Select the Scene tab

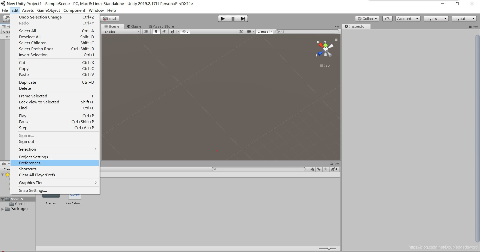(x=112, y=26)
